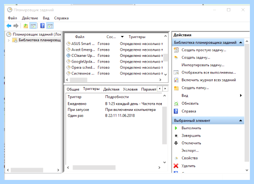This screenshot has height=184, width=254.
Task: Switch to the Условия tab
Action: pyautogui.click(x=130, y=89)
